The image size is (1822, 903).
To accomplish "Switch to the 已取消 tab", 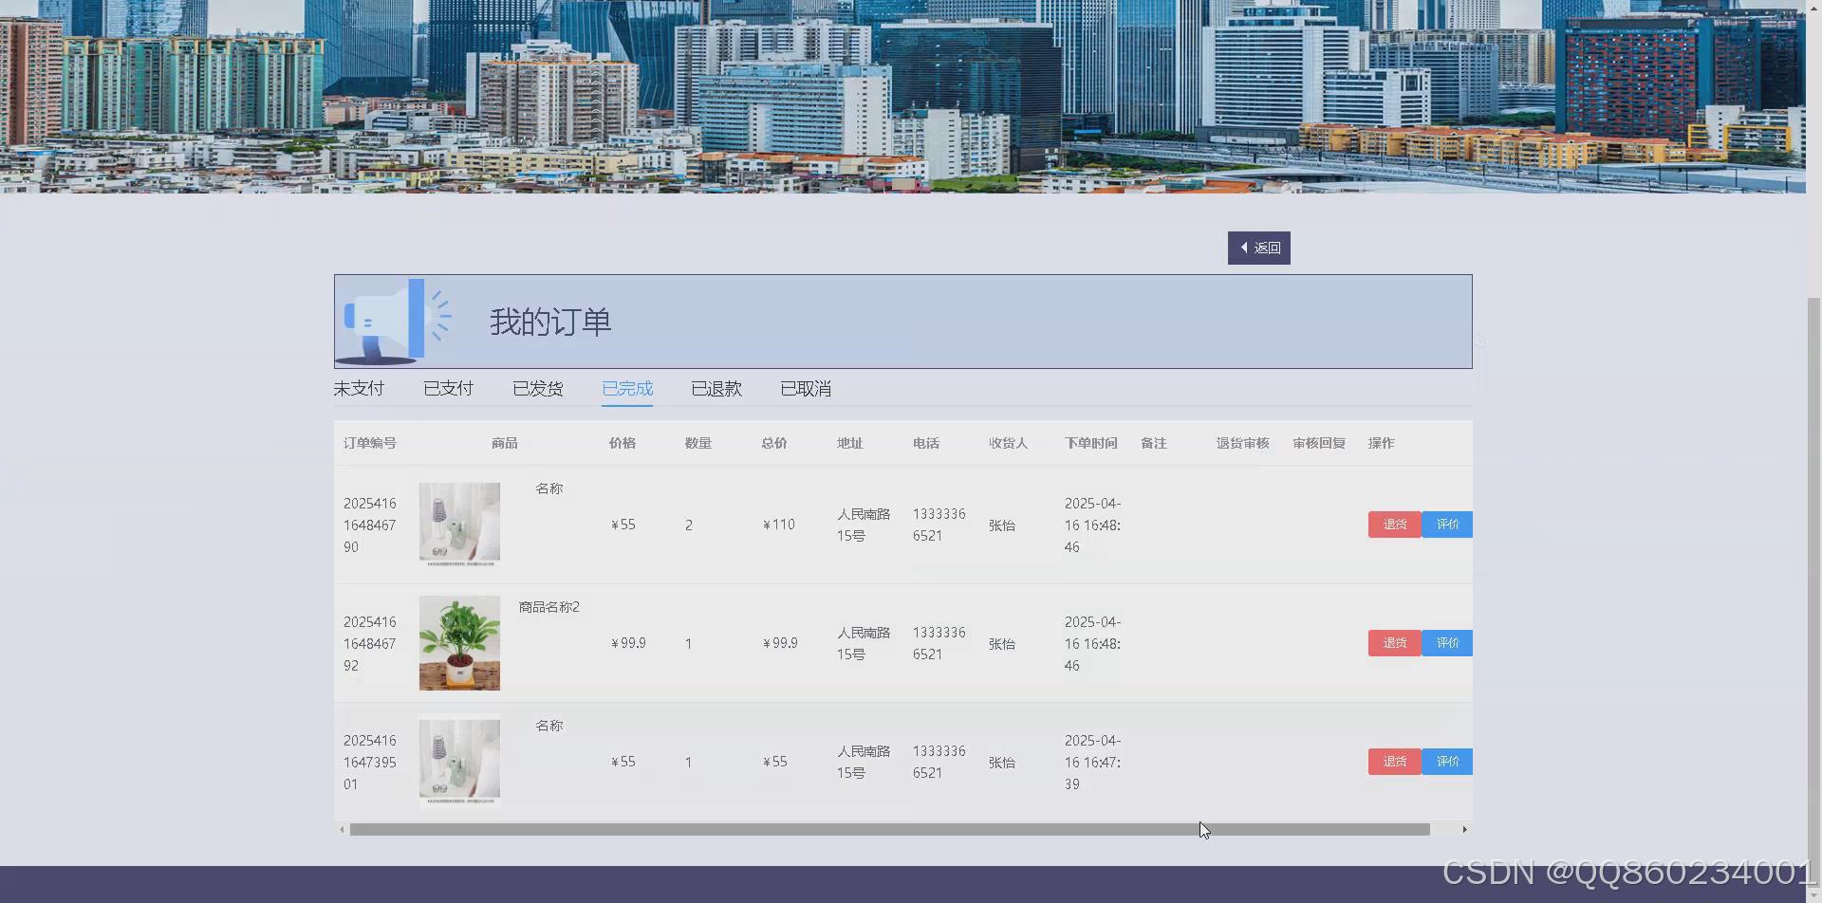I will (805, 388).
